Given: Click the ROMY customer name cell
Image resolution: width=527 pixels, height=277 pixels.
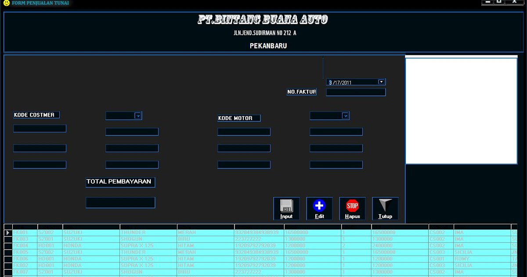Looking at the screenshot, I should pos(482,259).
